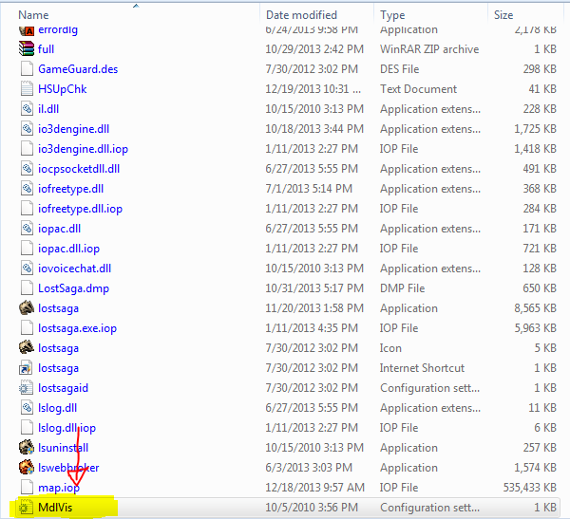
Task: Click the file icon next to lostsaga.exe.iop
Action: (x=27, y=328)
